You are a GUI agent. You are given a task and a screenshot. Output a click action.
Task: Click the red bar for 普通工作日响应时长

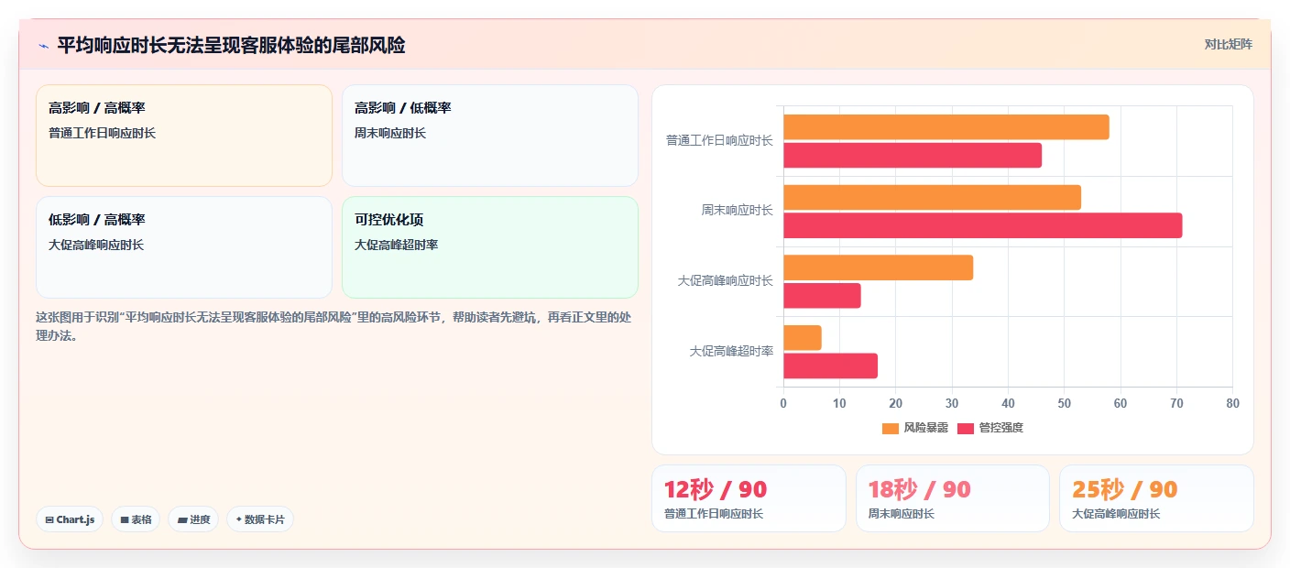(x=913, y=156)
